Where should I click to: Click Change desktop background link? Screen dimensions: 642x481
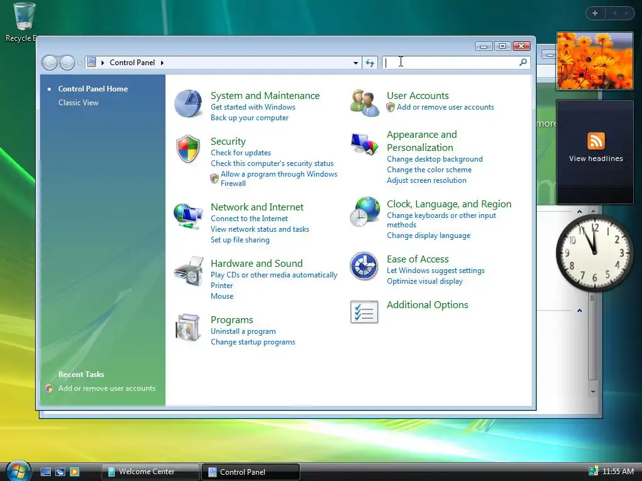pyautogui.click(x=435, y=159)
